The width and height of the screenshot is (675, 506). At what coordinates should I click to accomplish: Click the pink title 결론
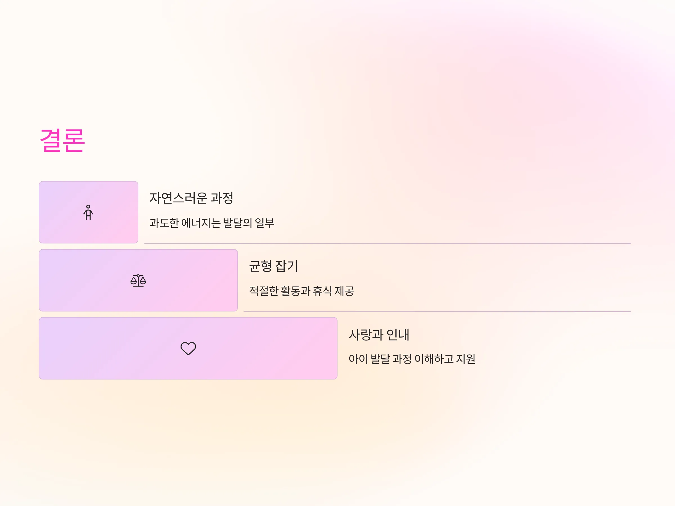(62, 140)
